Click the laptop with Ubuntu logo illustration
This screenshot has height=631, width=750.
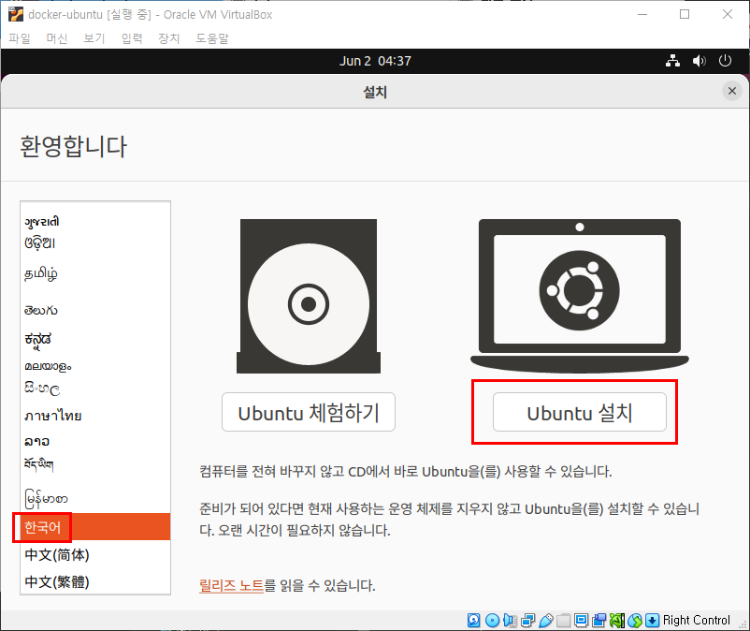[x=580, y=297]
